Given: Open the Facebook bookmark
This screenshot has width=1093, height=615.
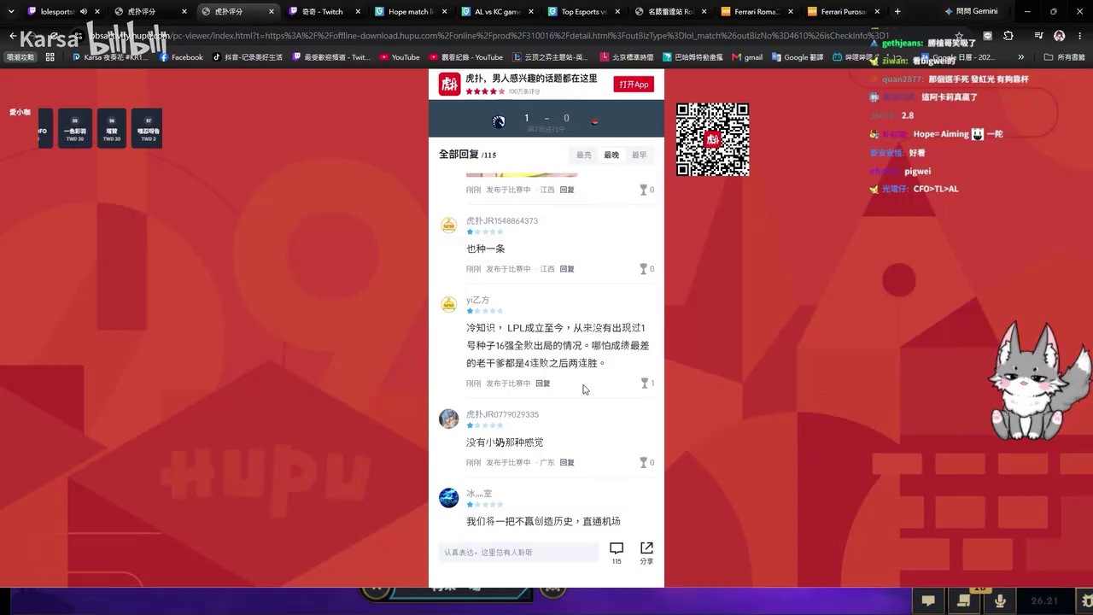Looking at the screenshot, I should click(181, 57).
